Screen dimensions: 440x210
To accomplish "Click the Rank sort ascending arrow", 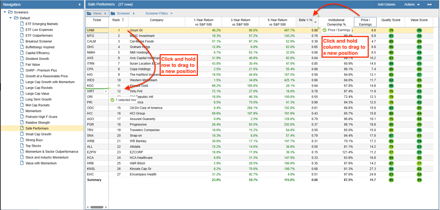I will 123,20.
